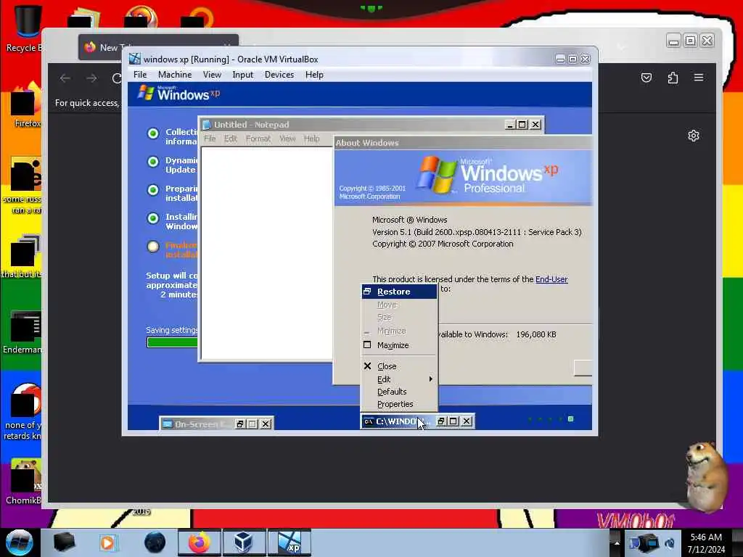Click the hamster desktop mascot

point(706,476)
